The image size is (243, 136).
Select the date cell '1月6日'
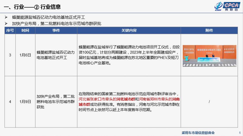(25, 55)
